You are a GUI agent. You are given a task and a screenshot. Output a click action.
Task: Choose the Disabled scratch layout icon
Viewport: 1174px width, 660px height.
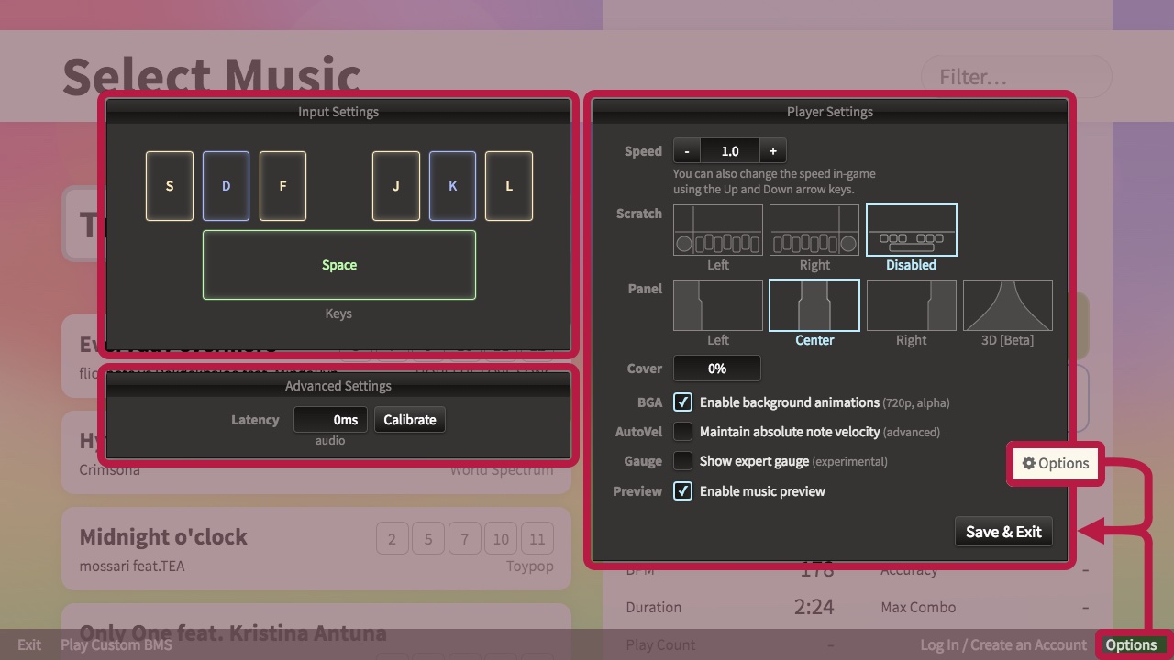click(911, 230)
